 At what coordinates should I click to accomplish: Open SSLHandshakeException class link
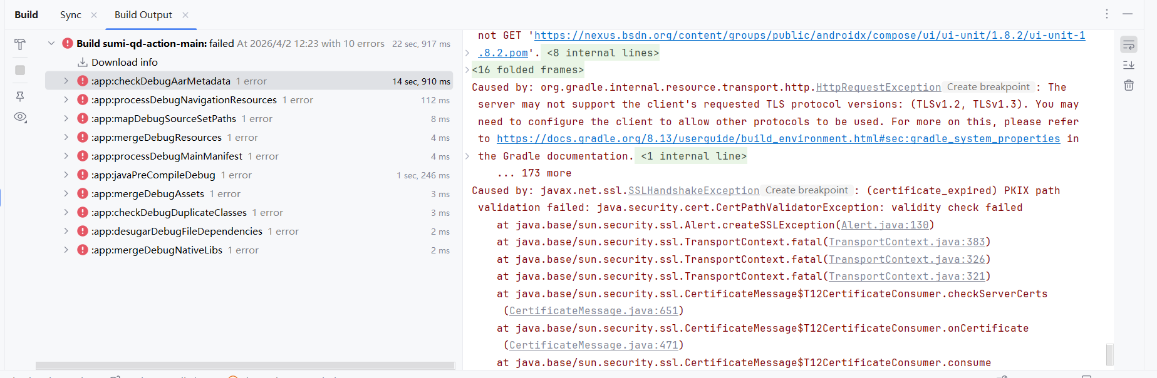point(693,191)
